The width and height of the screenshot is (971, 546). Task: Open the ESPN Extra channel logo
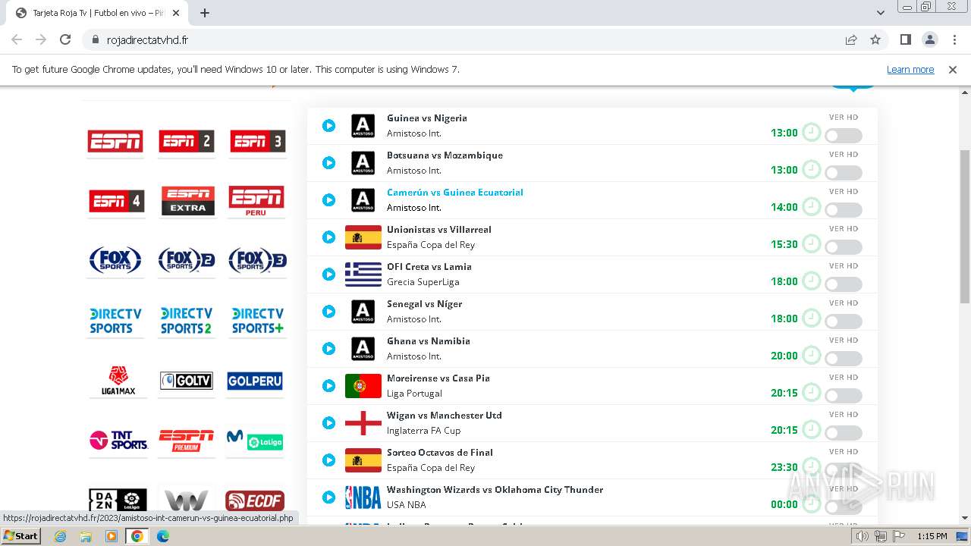tap(187, 201)
